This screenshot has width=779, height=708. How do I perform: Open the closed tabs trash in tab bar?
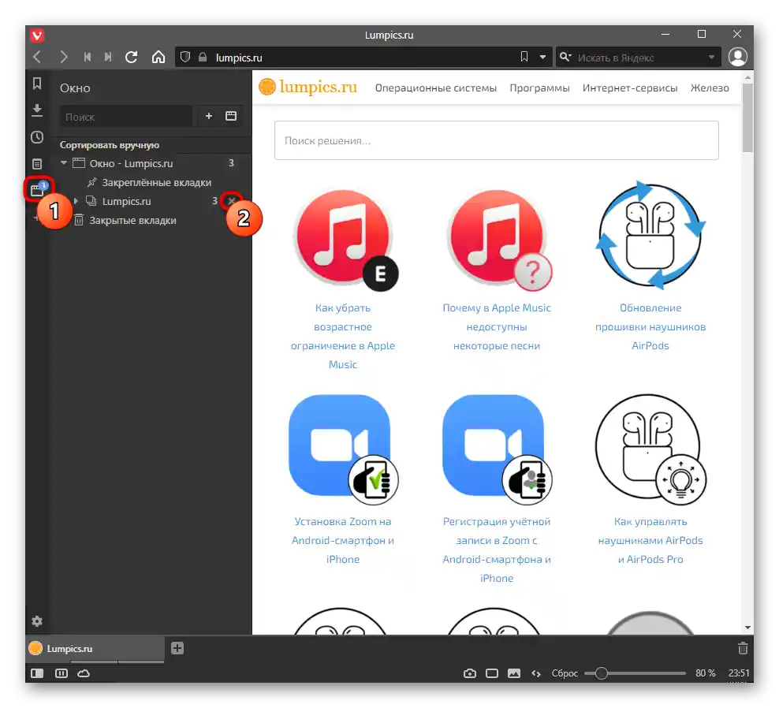pyautogui.click(x=743, y=648)
